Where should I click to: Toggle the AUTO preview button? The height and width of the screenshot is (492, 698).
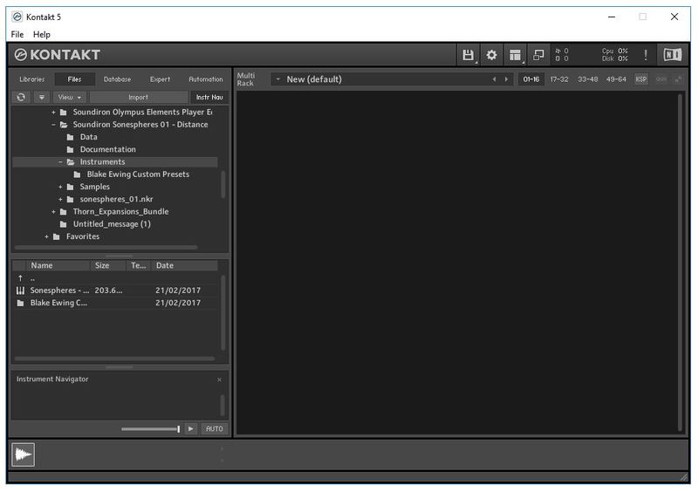(214, 428)
